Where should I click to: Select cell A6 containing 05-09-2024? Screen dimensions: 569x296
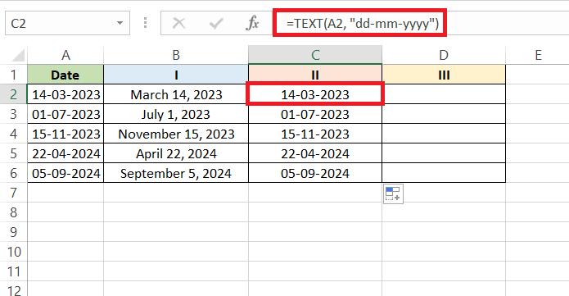65,173
